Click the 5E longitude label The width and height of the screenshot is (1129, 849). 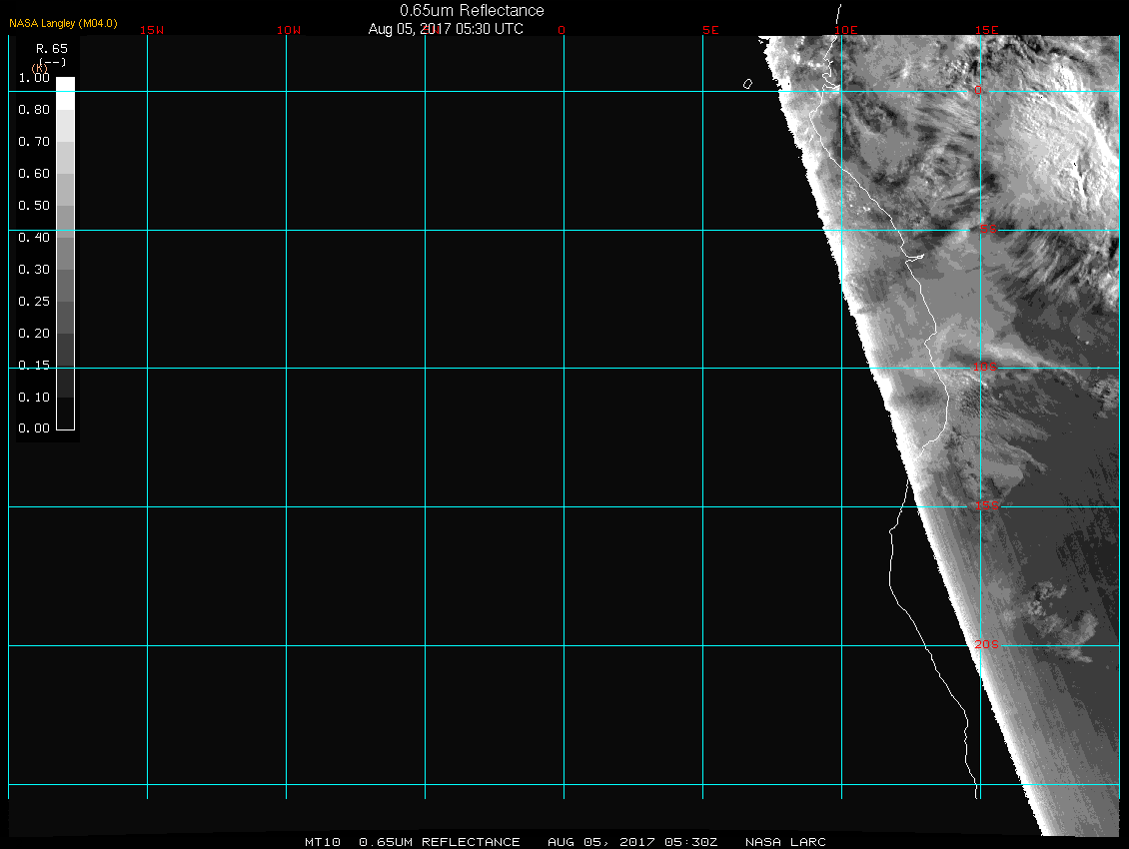(x=710, y=30)
